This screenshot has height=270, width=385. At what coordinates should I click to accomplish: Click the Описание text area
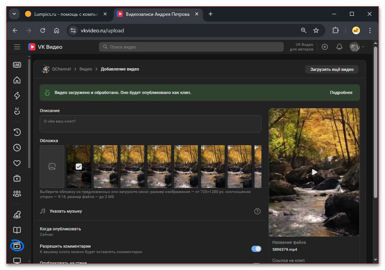click(x=150, y=124)
